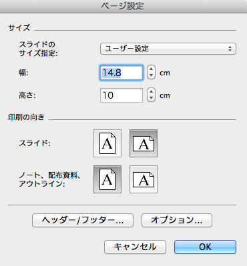Viewport: 247px width, 266px height.
Task: Open the ヘッダー/フッター... settings
Action: point(83,220)
